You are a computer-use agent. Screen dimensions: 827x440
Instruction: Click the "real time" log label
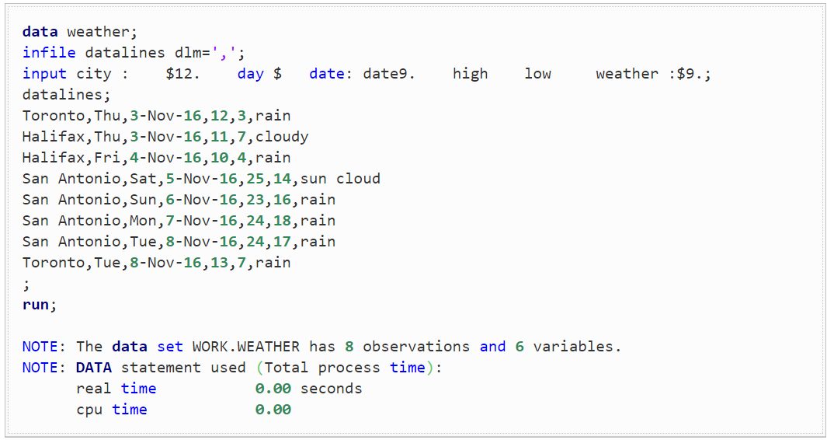pos(116,389)
